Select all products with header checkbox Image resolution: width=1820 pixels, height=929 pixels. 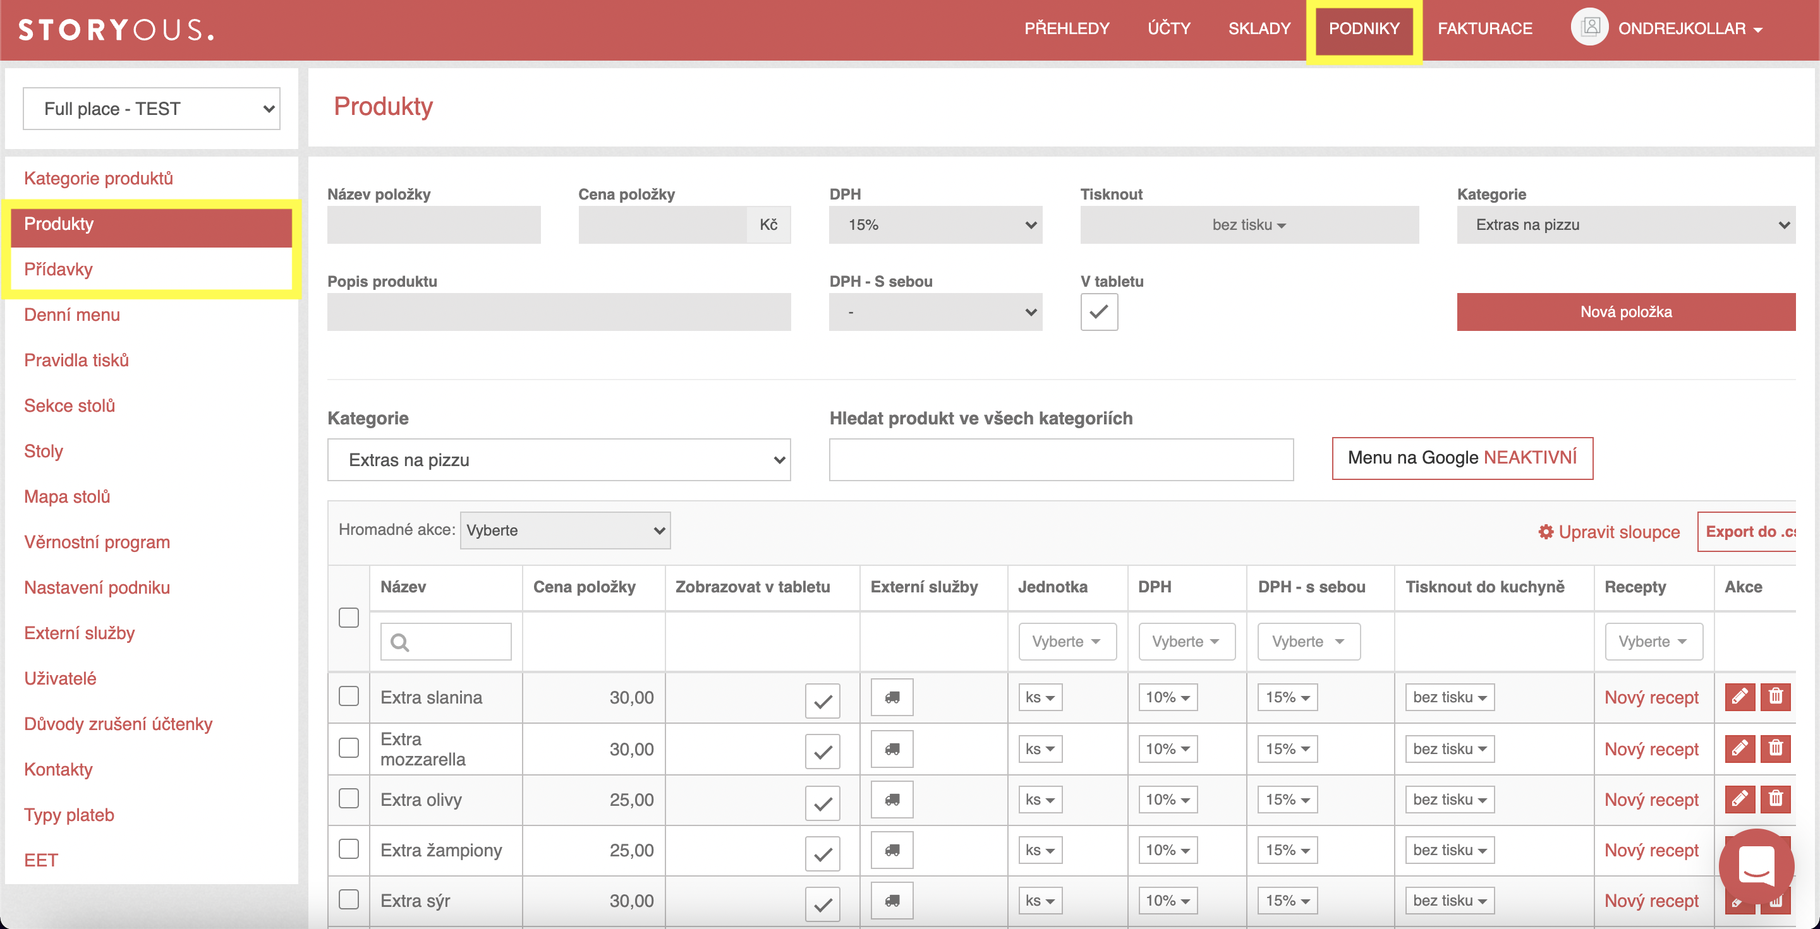[x=348, y=618]
